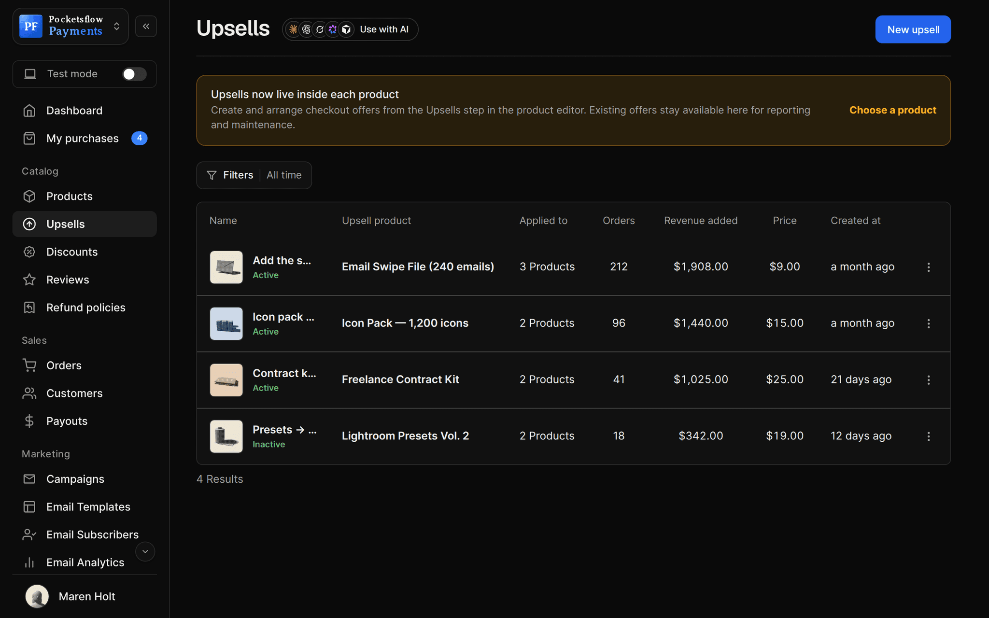Click the Email Templates layout icon

(29, 507)
